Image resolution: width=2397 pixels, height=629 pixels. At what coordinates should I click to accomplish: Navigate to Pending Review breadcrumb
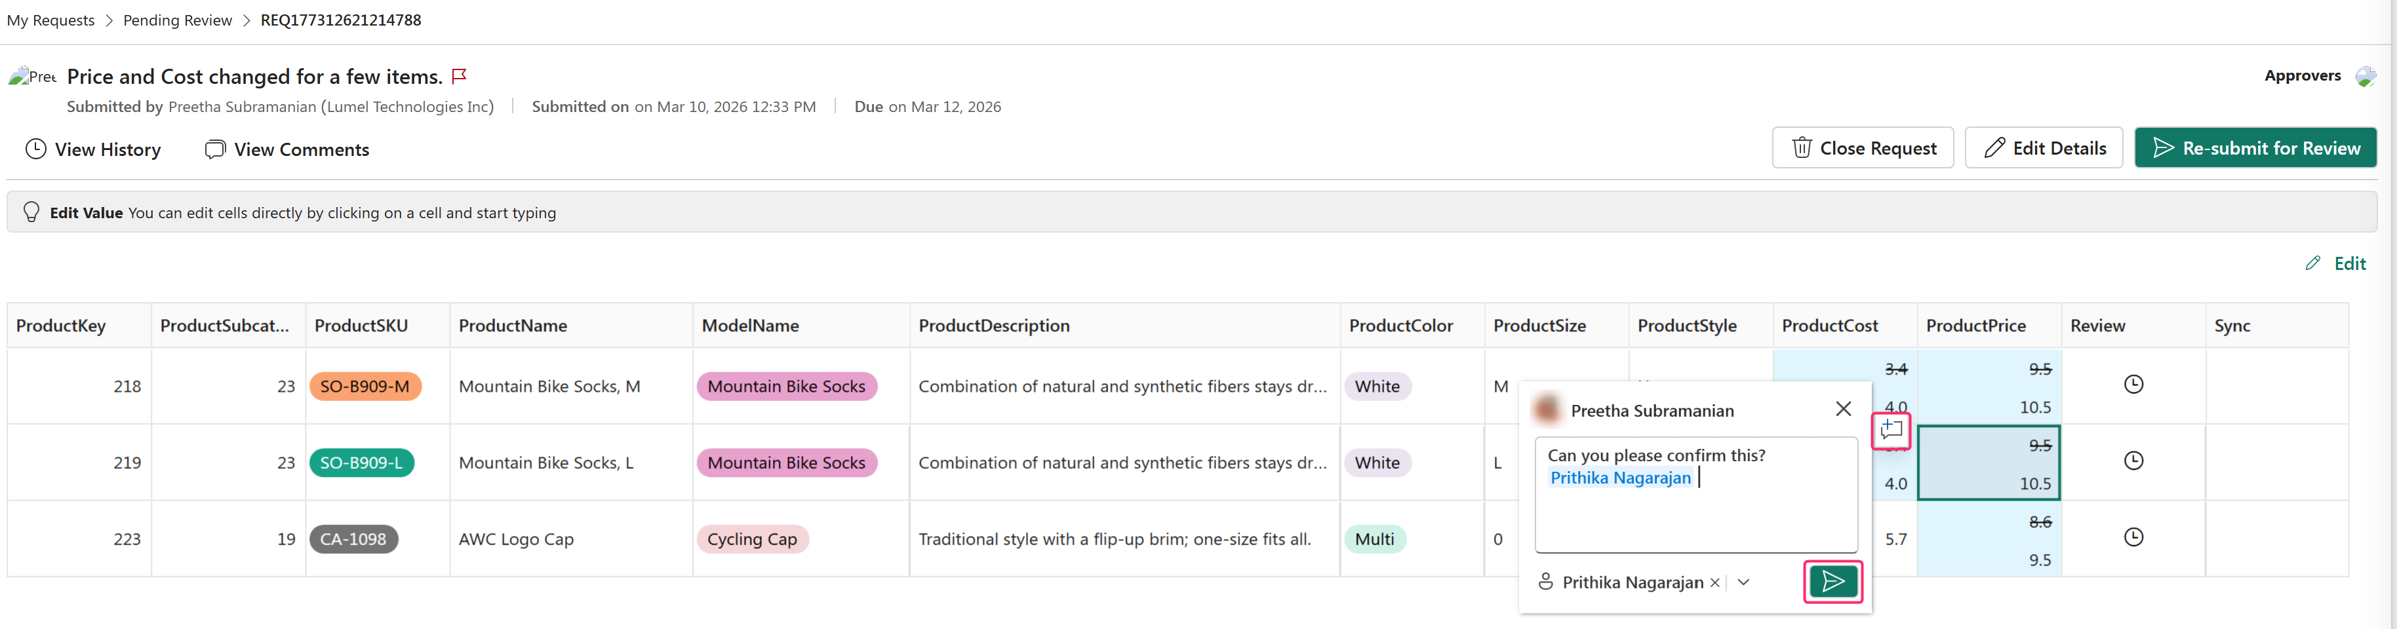click(177, 20)
